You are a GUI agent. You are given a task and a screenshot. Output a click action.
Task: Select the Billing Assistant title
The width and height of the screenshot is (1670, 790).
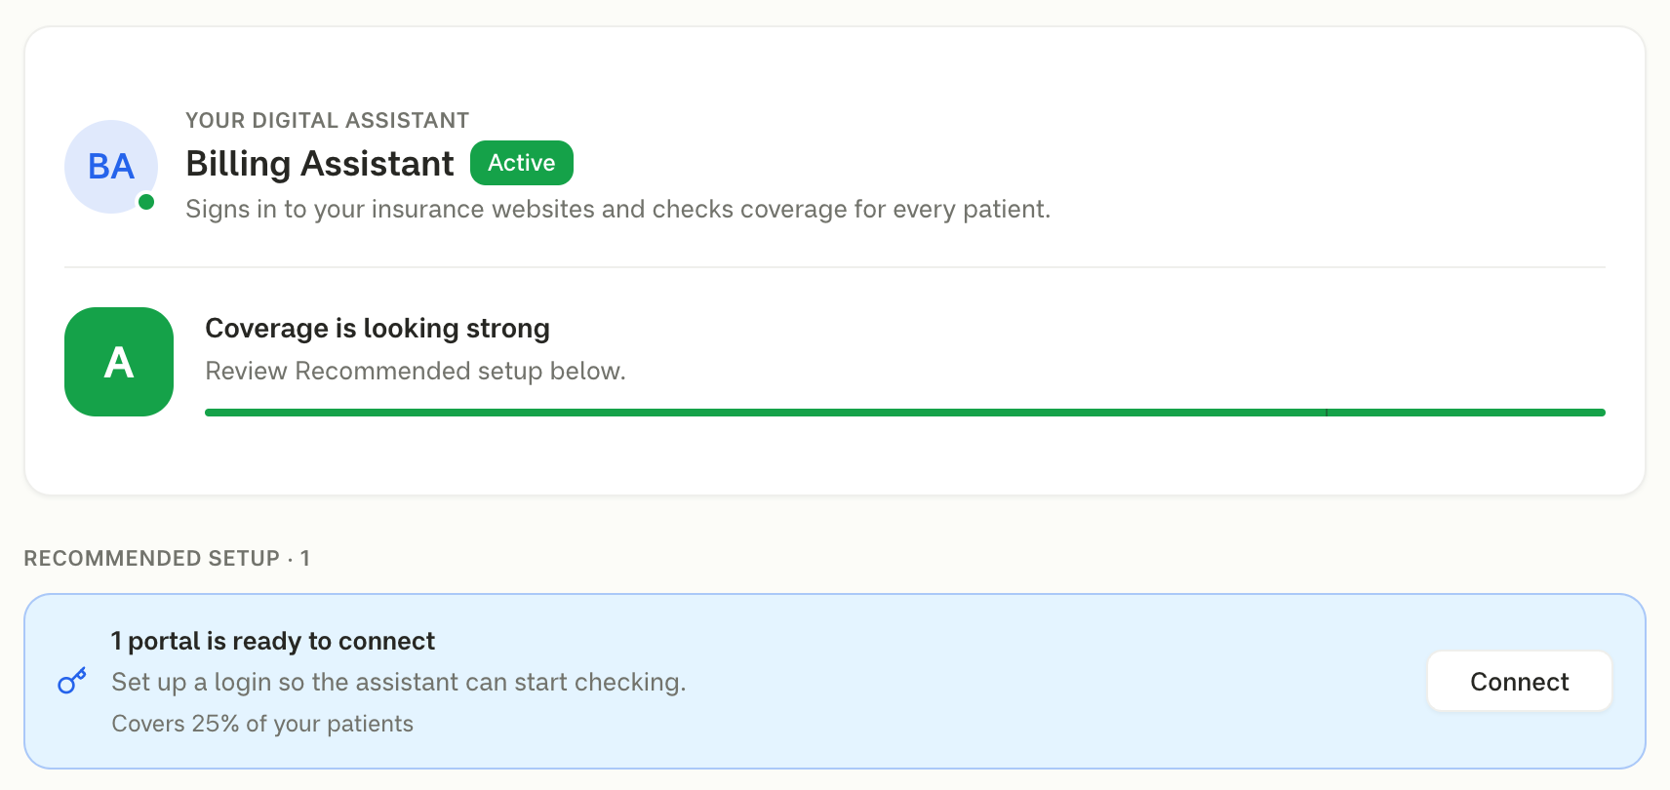320,164
